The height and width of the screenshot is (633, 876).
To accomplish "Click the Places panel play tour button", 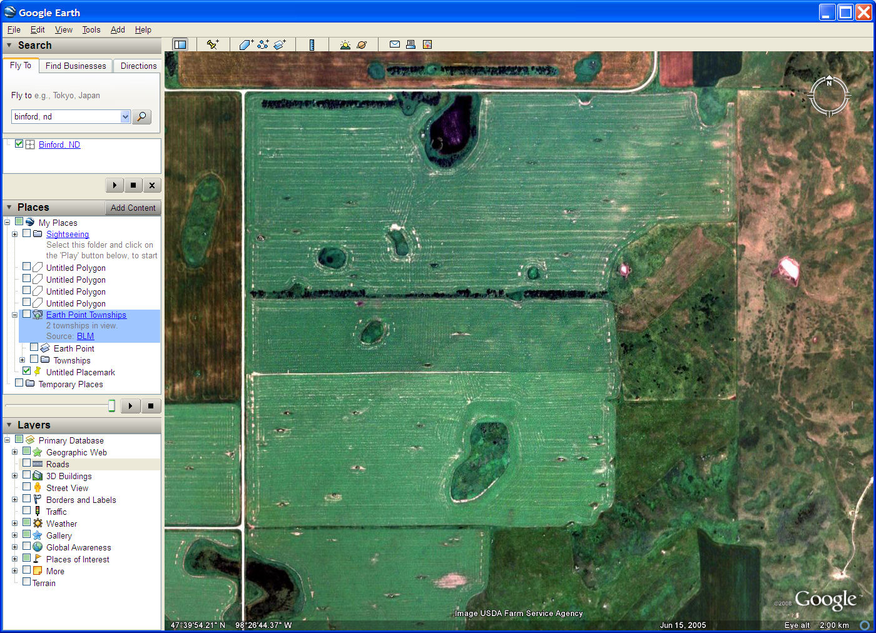I will [x=130, y=406].
